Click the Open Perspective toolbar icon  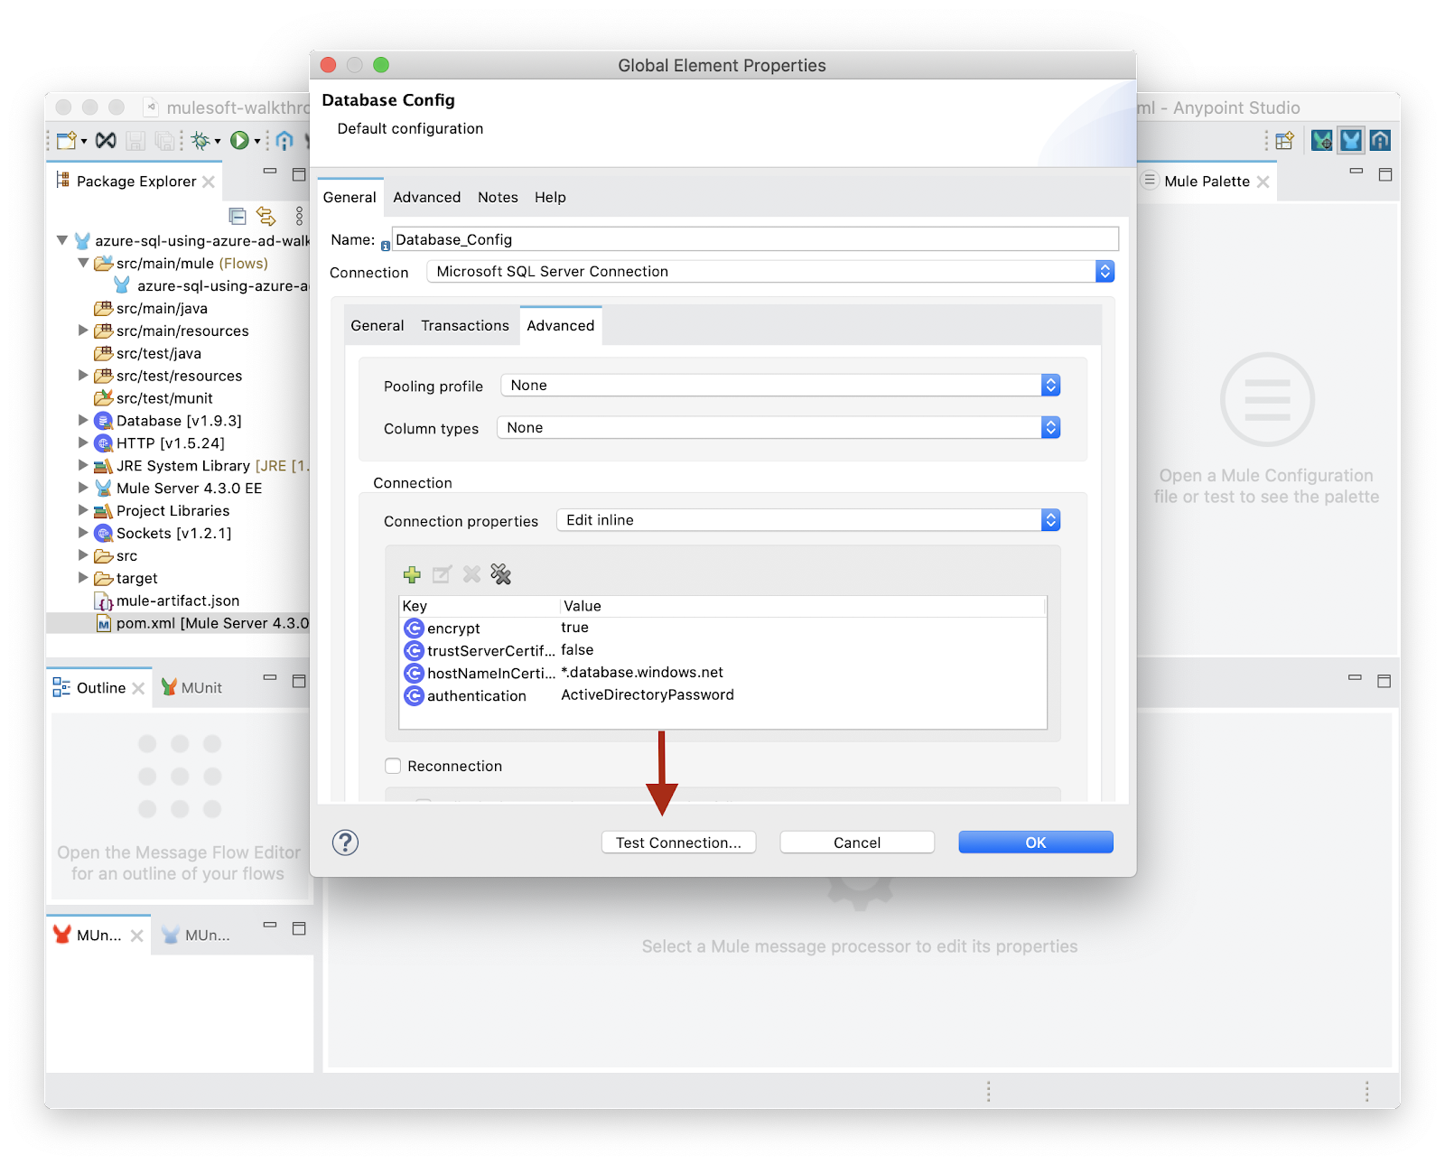click(1284, 140)
